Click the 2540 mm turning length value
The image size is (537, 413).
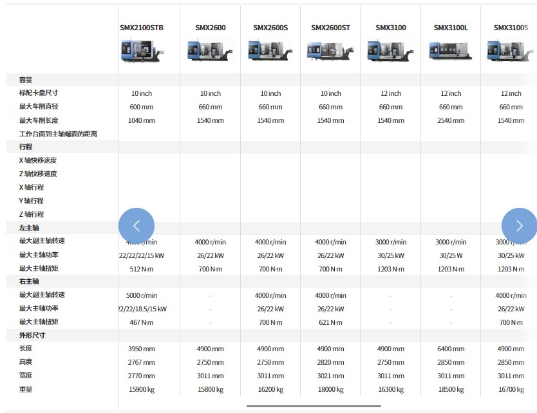tap(451, 120)
